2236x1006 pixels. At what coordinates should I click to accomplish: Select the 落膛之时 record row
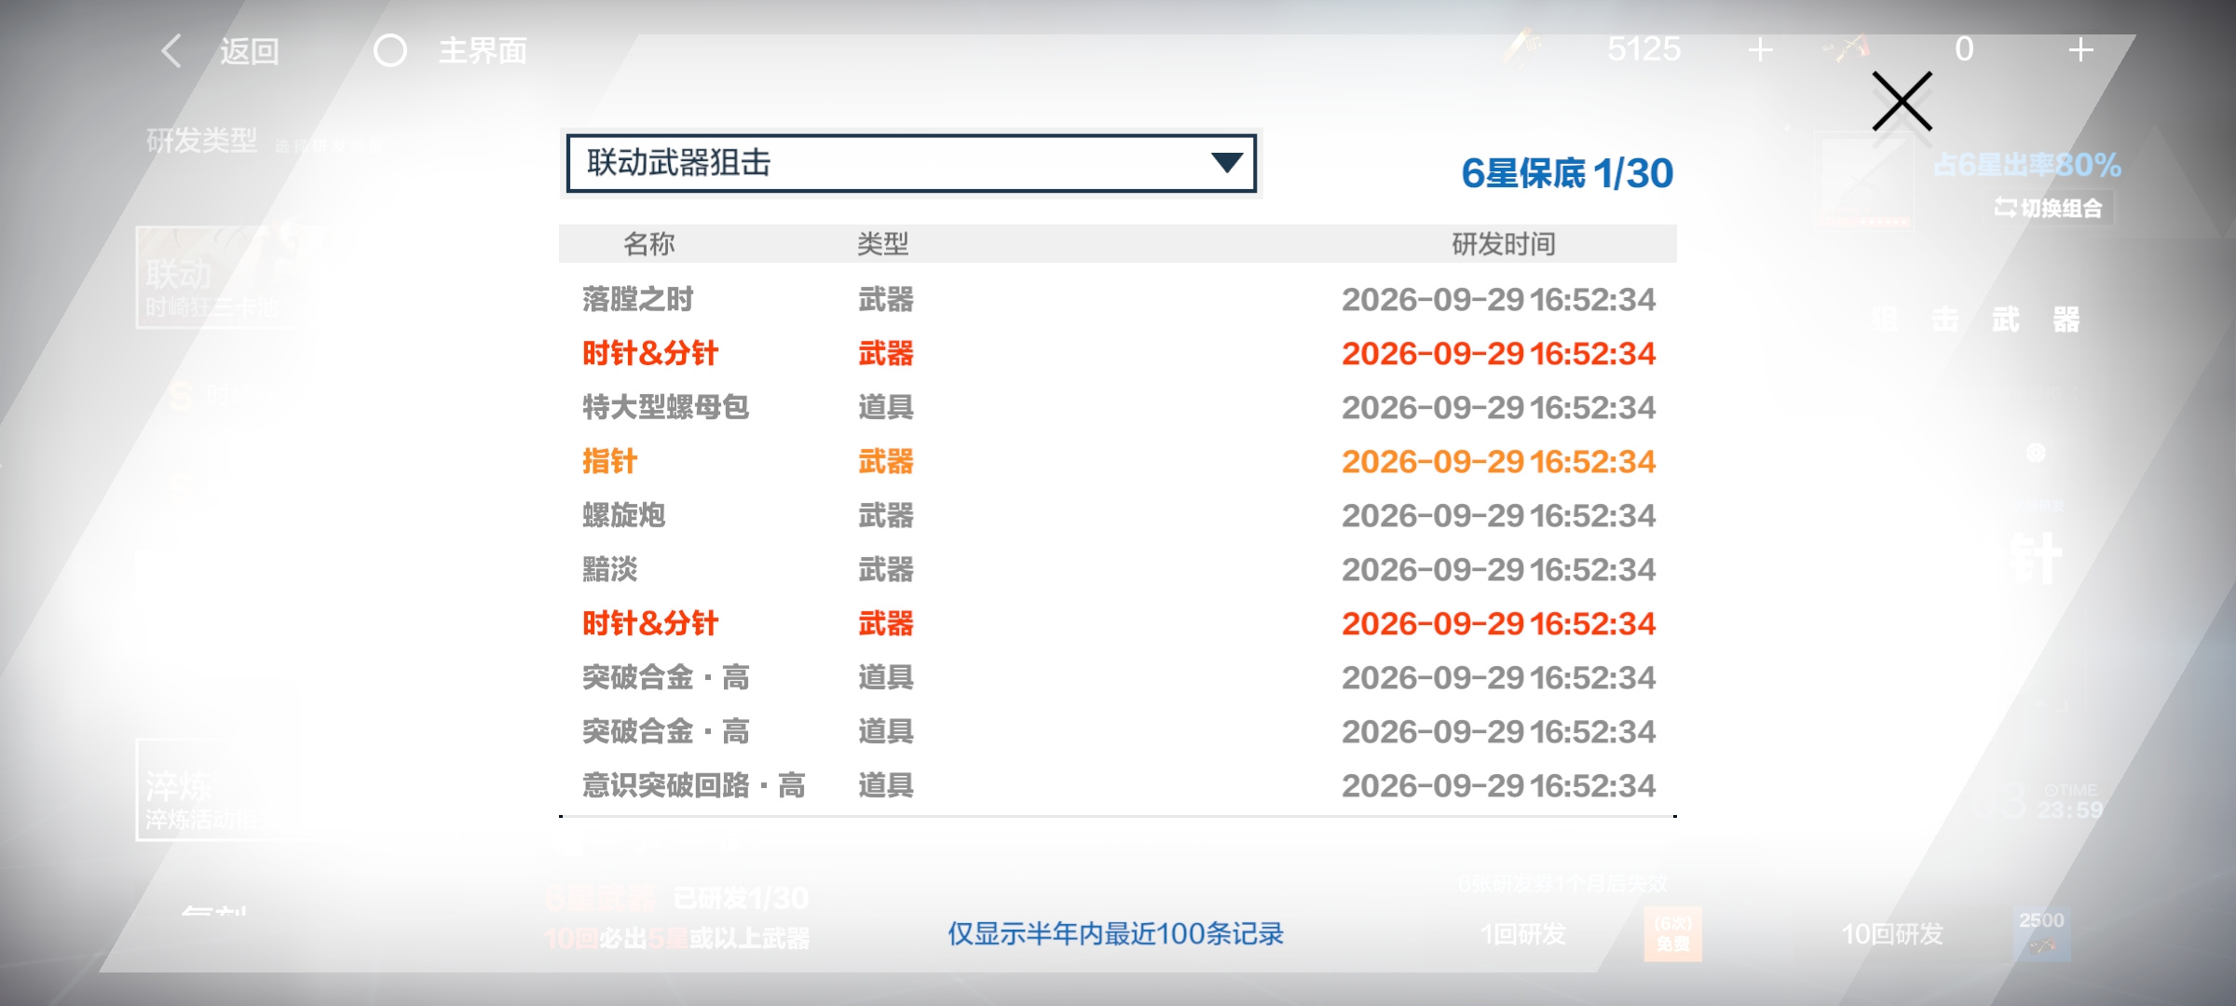point(1118,299)
